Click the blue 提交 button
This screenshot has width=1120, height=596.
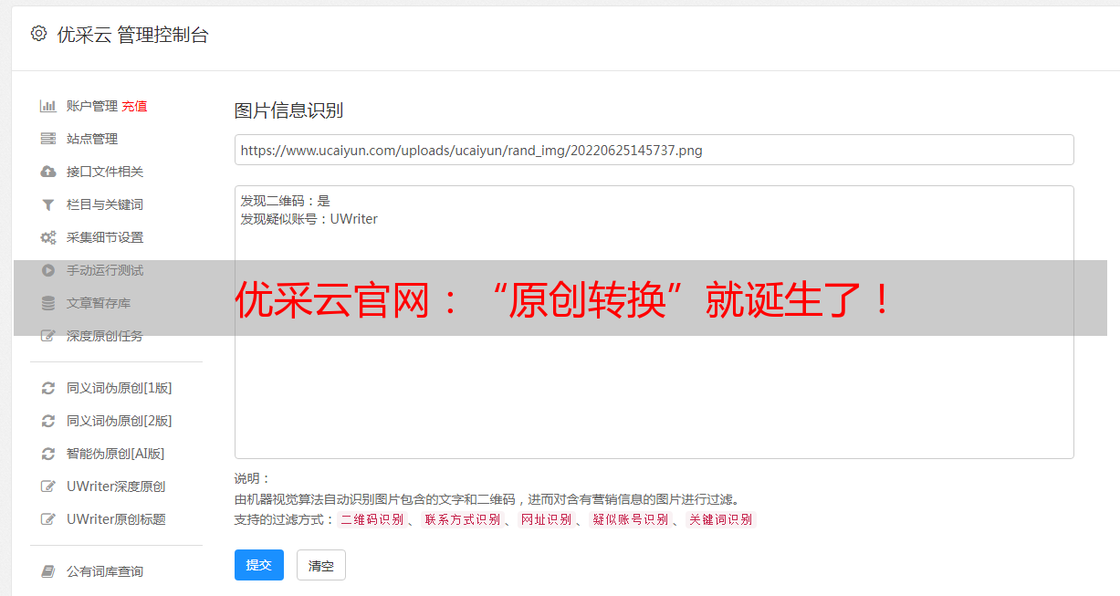pos(259,565)
